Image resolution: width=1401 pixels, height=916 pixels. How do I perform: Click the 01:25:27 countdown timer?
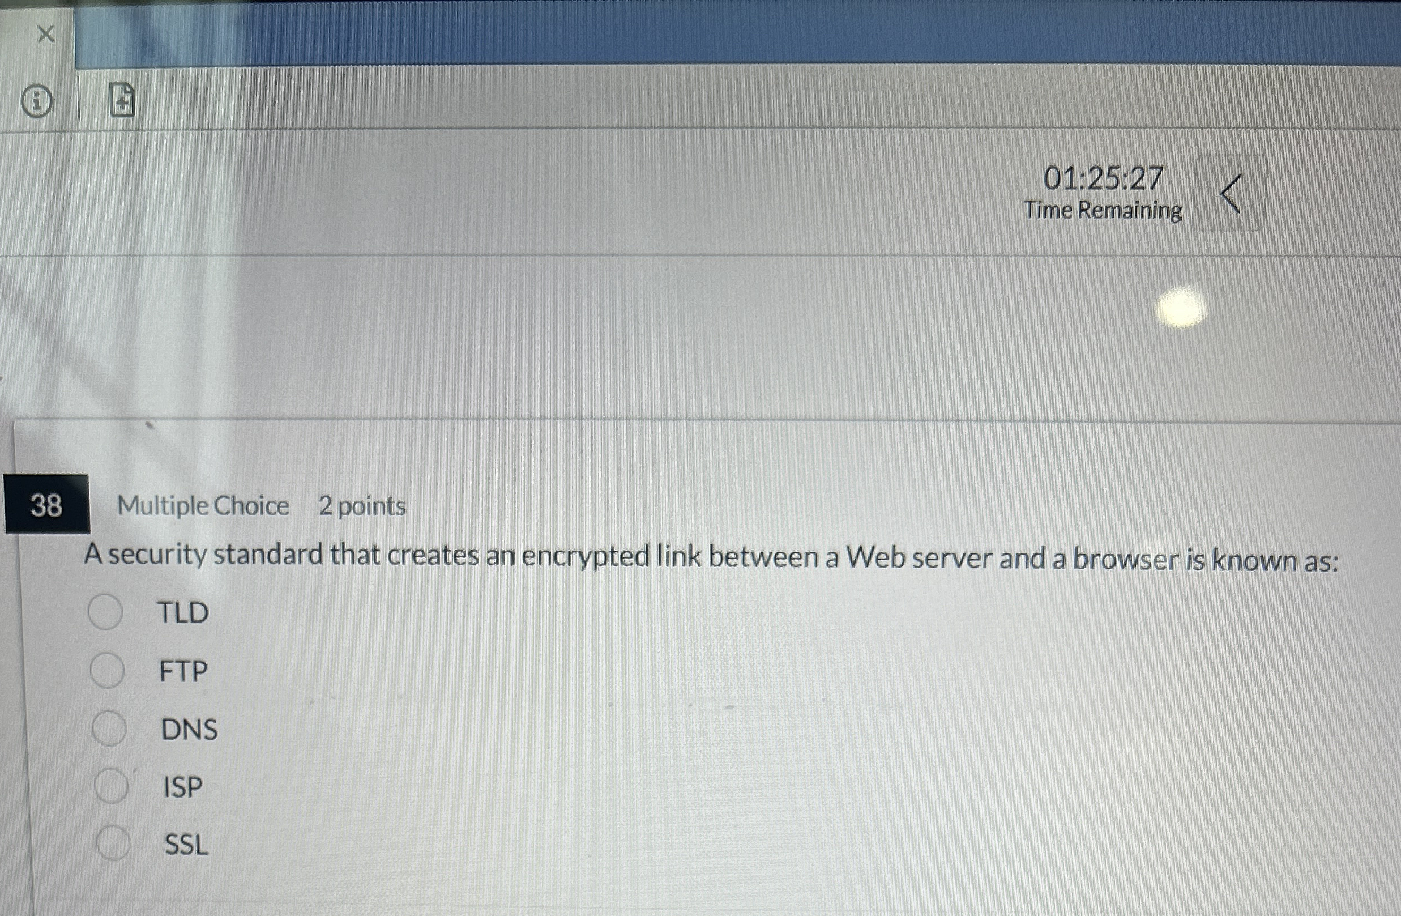click(1103, 179)
